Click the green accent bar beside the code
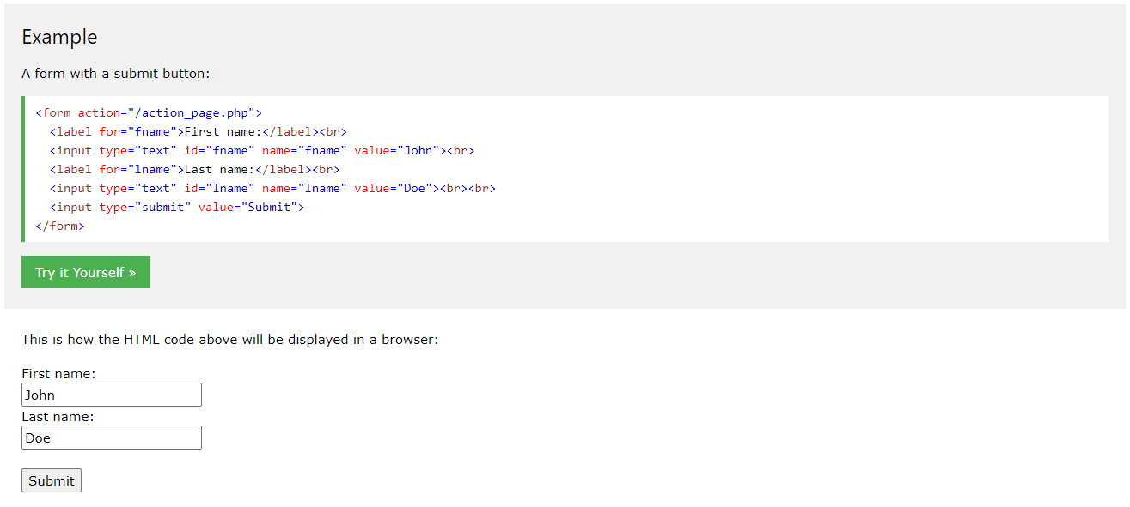The width and height of the screenshot is (1130, 507). (x=25, y=168)
